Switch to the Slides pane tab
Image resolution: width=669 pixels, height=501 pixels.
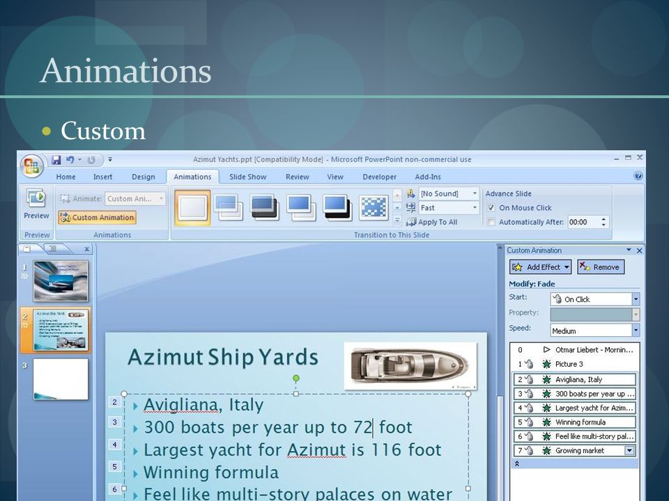(x=28, y=249)
